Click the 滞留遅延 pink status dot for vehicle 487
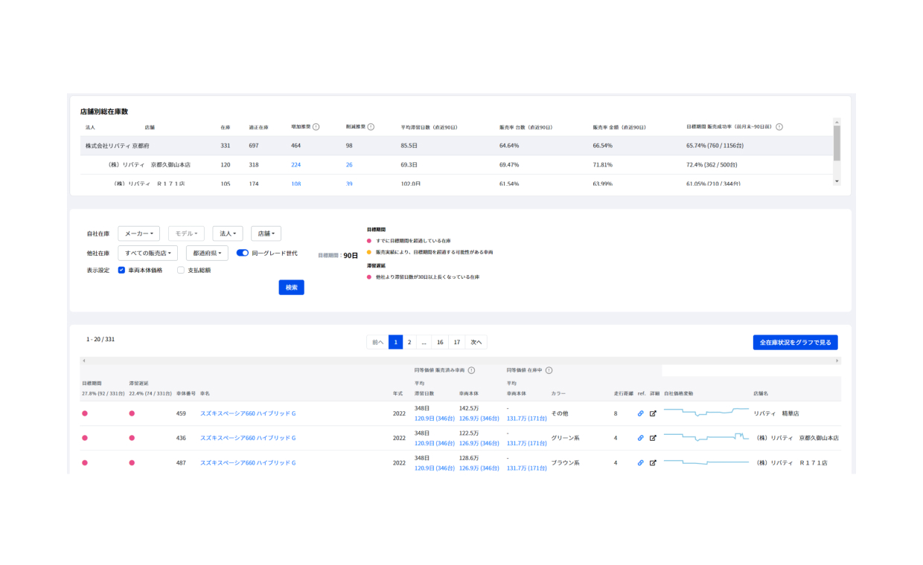Viewport: 923px width, 565px height. coord(132,462)
